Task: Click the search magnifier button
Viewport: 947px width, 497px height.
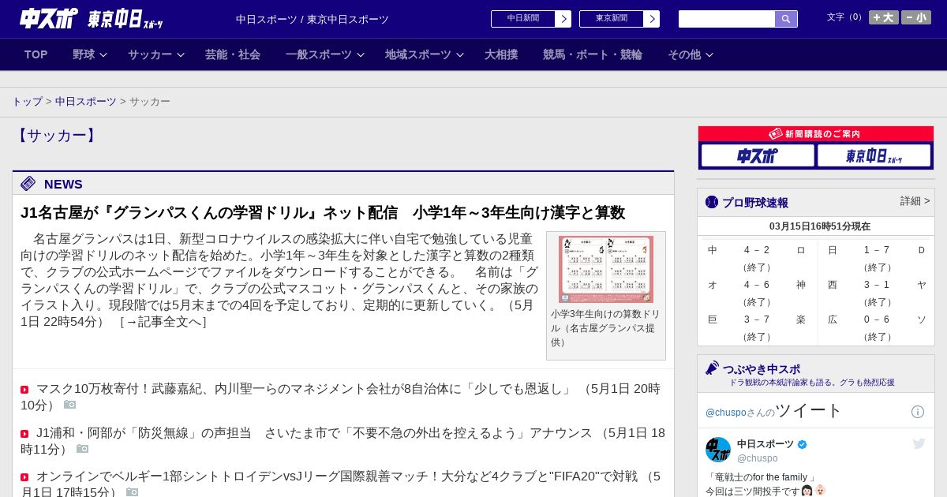Action: click(x=786, y=19)
